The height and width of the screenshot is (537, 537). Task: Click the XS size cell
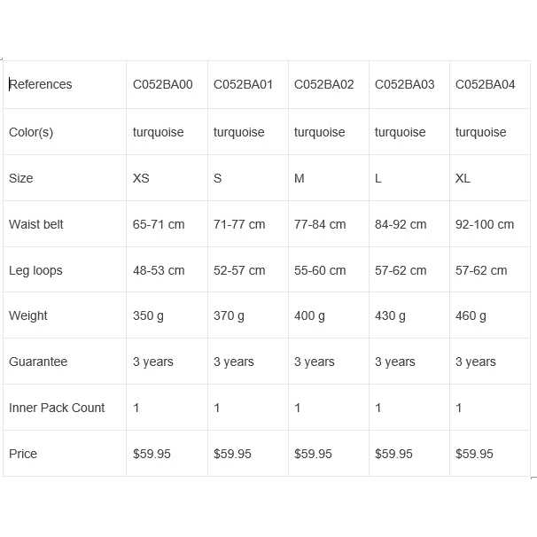[x=142, y=178]
